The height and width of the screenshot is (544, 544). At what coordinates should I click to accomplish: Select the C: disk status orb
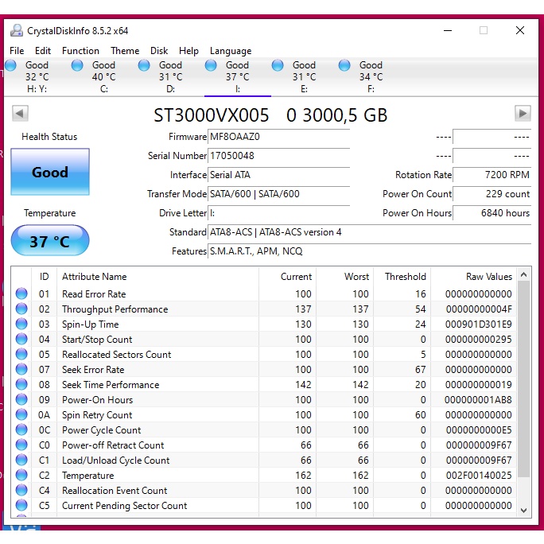77,65
